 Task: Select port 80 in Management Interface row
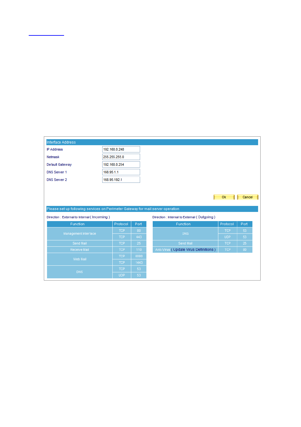(x=139, y=231)
